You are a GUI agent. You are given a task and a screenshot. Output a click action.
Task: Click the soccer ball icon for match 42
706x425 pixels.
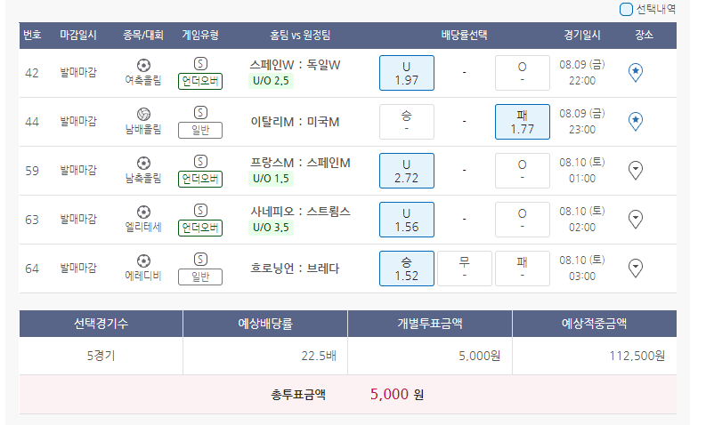(143, 65)
